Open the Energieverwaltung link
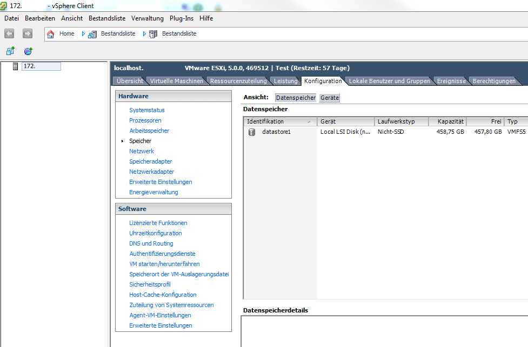The image size is (528, 347). pyautogui.click(x=153, y=192)
